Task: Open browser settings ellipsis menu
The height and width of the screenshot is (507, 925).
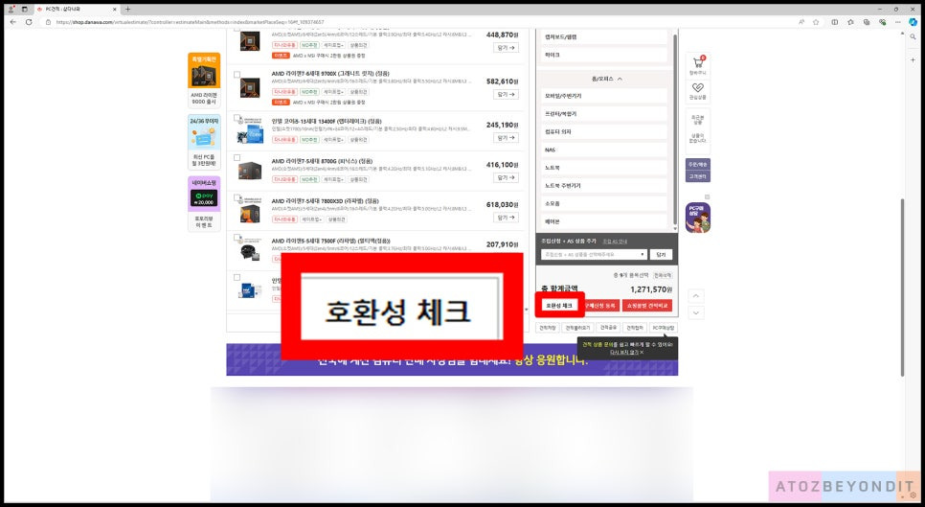Action: point(897,22)
